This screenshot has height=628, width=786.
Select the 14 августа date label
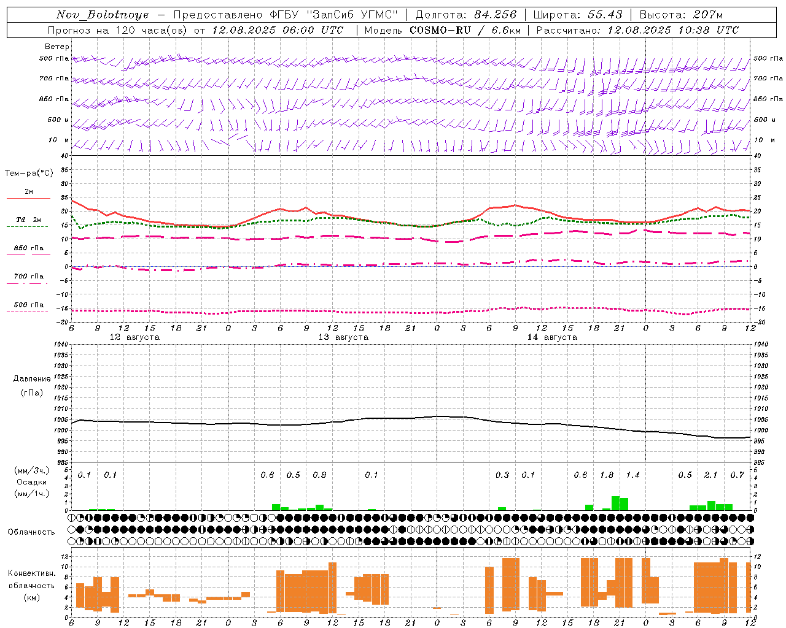pyautogui.click(x=552, y=337)
